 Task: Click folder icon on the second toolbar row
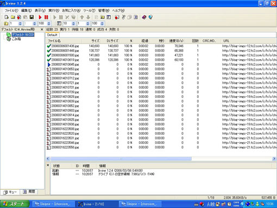6,23
